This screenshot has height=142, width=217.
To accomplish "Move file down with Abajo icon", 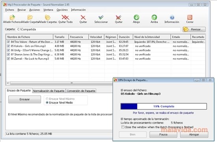I will click(137, 17).
